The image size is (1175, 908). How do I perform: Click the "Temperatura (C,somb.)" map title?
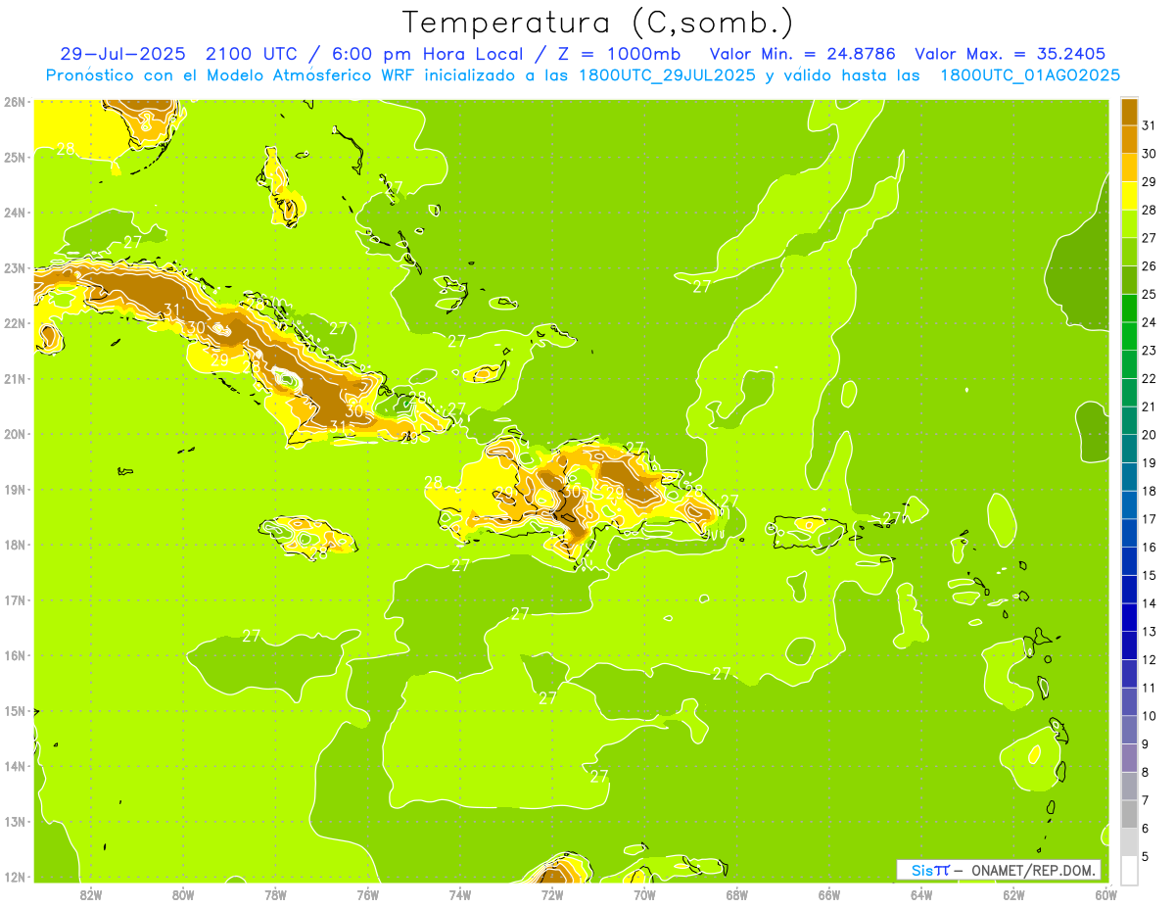point(597,23)
